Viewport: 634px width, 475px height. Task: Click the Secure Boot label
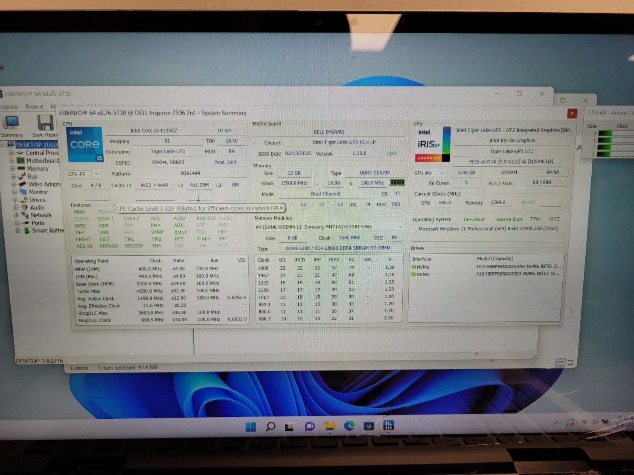509,219
